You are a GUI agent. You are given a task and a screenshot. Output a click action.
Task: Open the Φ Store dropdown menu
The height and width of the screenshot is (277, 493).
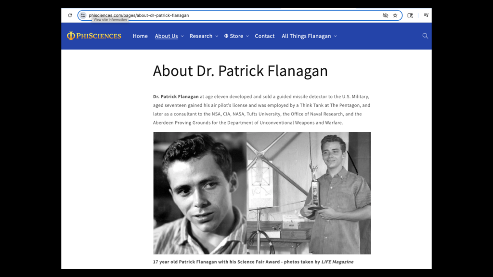tap(236, 36)
